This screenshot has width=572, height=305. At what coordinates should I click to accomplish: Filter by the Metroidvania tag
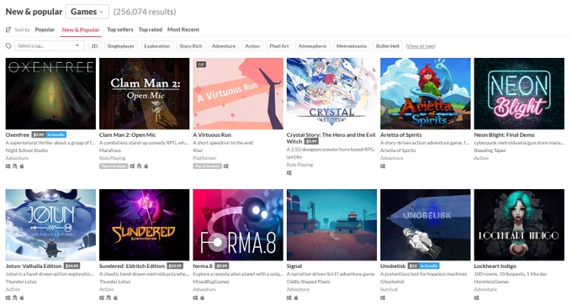[x=352, y=46]
